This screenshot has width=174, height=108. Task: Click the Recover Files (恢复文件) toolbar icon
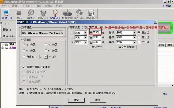point(67,14)
